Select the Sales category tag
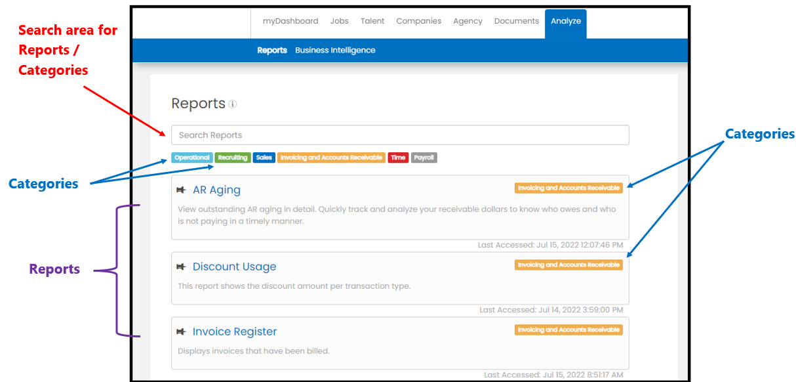The height and width of the screenshot is (382, 796). 264,158
